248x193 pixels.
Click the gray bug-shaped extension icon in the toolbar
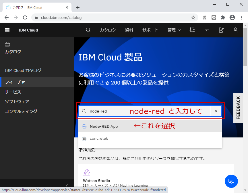pos(205,17)
